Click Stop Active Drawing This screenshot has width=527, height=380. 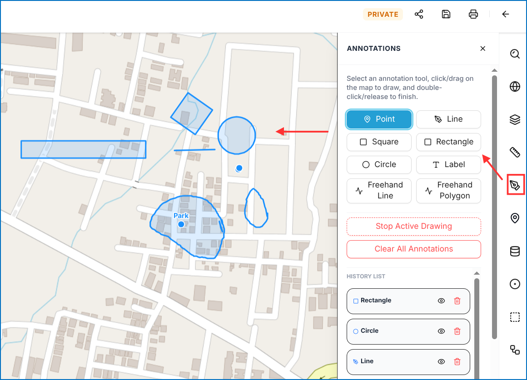pyautogui.click(x=414, y=227)
